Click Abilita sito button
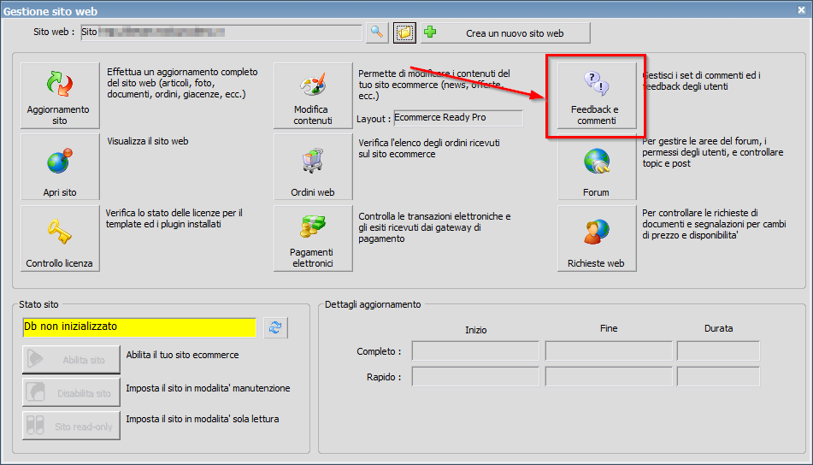Image resolution: width=813 pixels, height=465 pixels. click(x=71, y=360)
